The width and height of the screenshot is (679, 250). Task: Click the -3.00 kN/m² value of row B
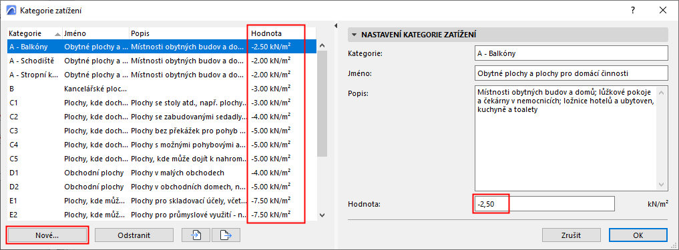pos(270,88)
